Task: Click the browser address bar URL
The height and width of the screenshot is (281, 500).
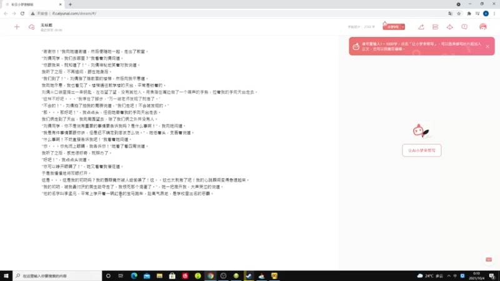Action: [x=74, y=13]
